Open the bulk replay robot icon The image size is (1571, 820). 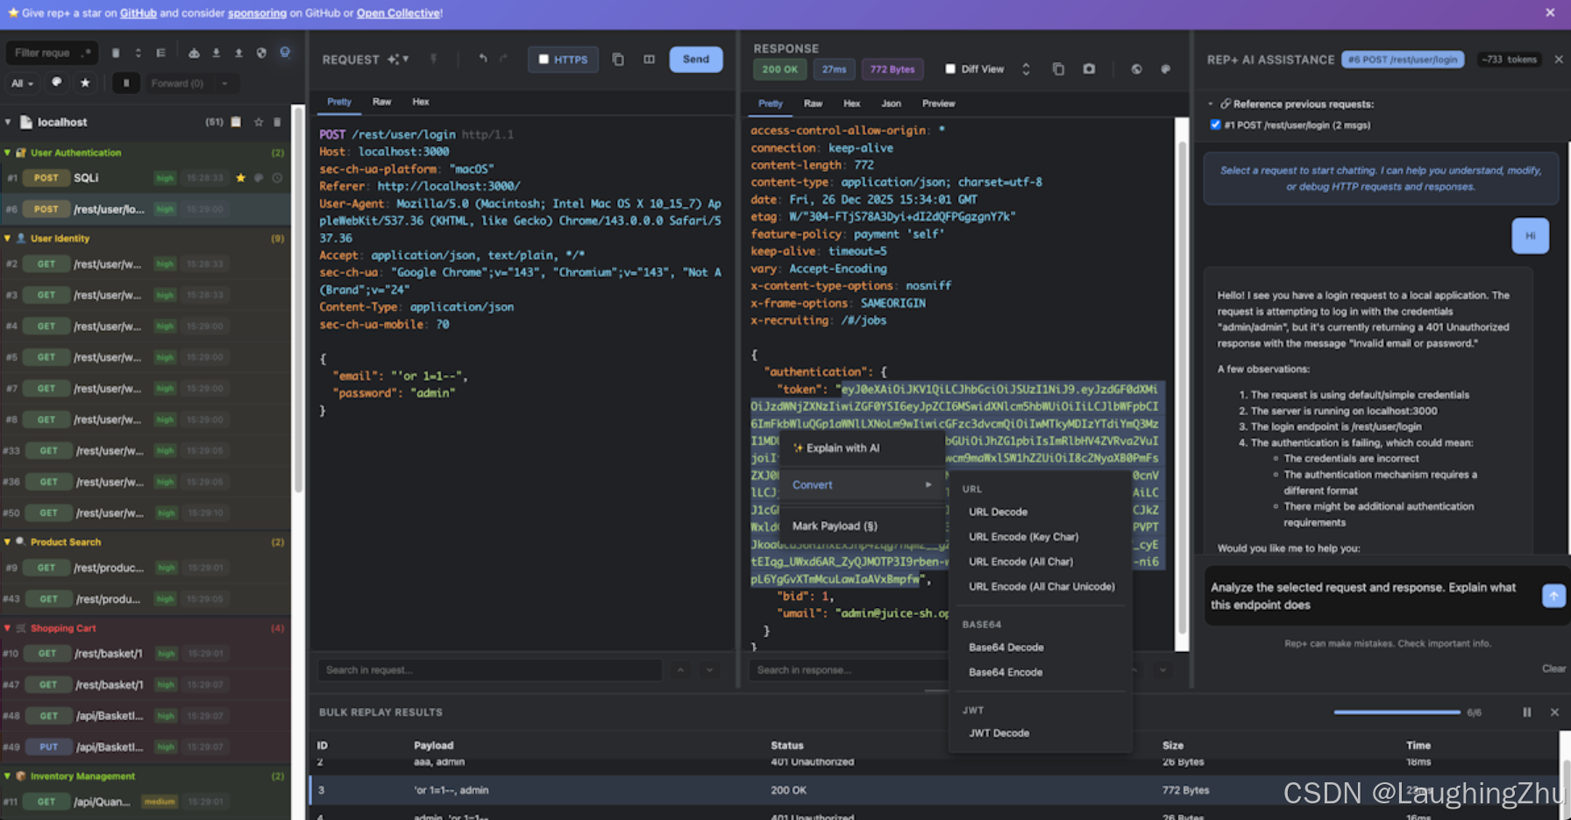click(194, 53)
